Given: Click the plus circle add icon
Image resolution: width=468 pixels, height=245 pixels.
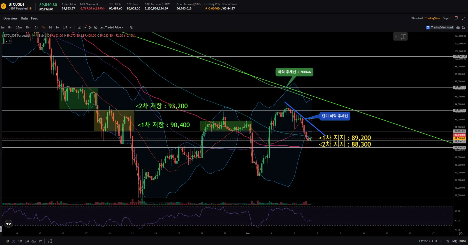Looking at the screenshot, I should (132, 27).
